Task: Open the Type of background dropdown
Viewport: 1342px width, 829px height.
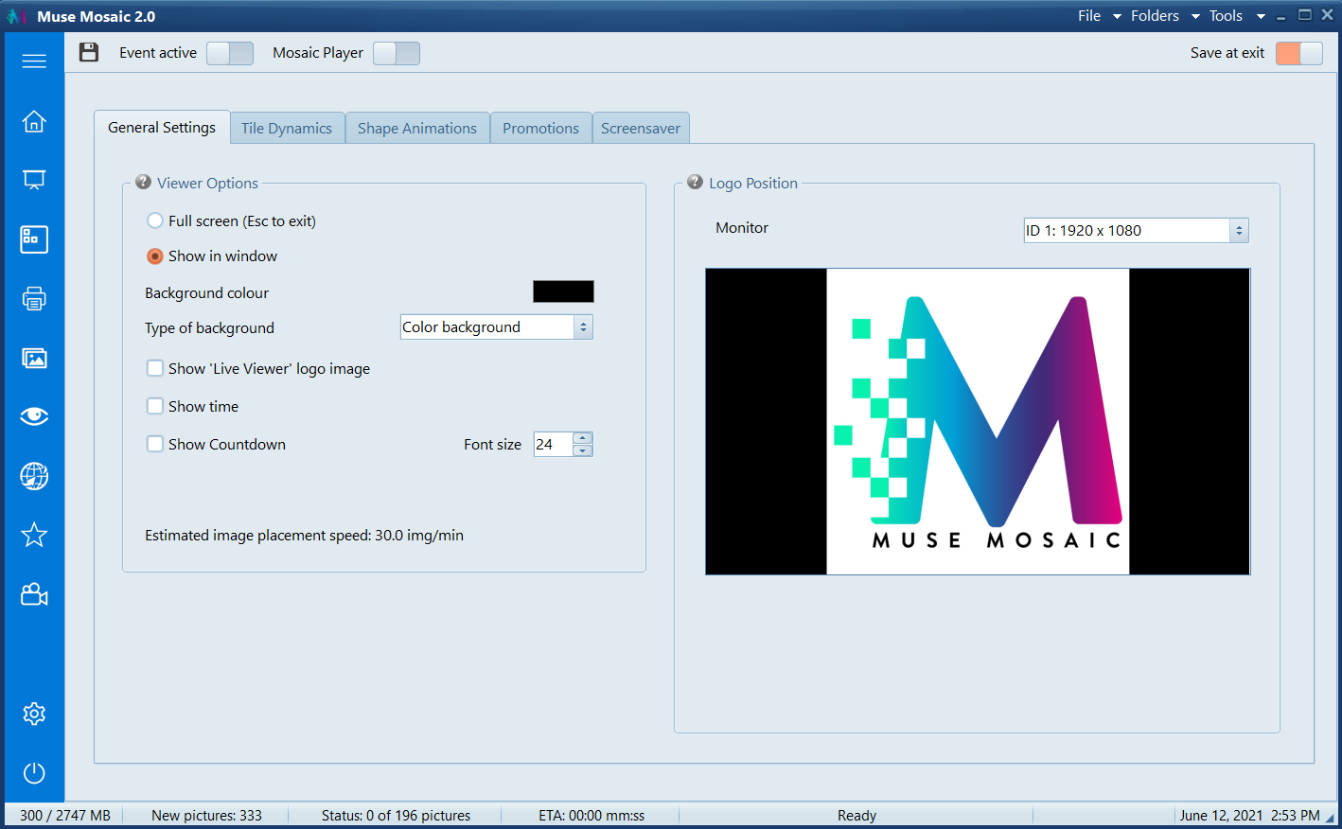Action: [x=496, y=326]
